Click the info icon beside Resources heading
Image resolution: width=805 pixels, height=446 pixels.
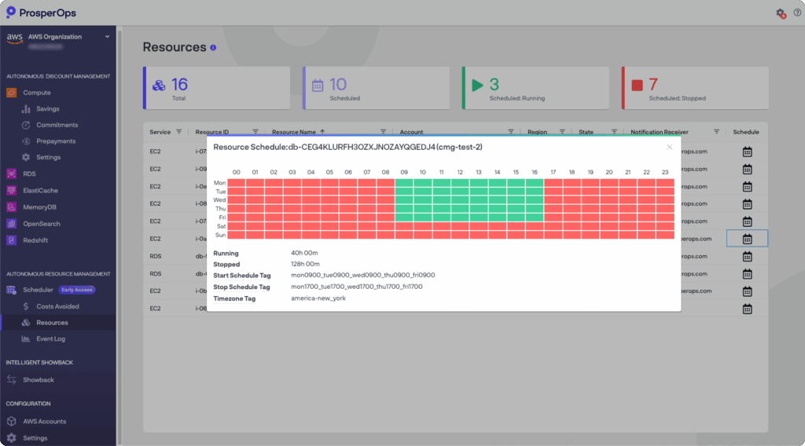pyautogui.click(x=213, y=48)
